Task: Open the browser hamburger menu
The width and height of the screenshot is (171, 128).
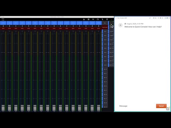Action: 169,18
